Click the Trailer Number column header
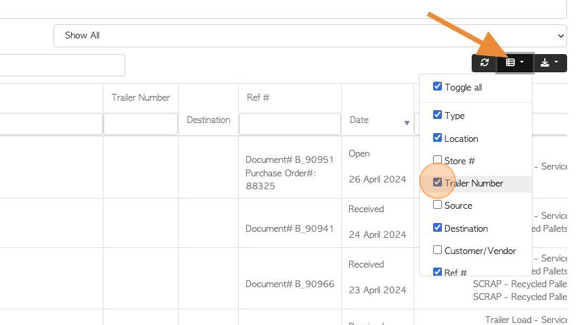The width and height of the screenshot is (582, 325). 141,97
